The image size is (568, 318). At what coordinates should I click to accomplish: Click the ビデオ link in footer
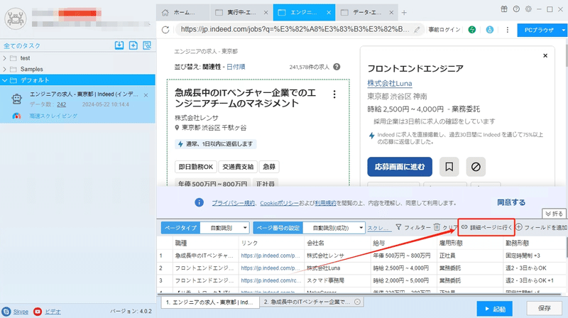(x=53, y=312)
